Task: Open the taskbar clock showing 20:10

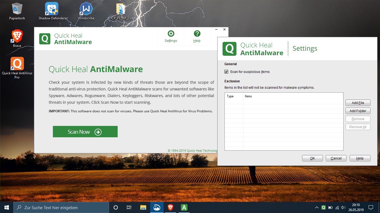Action: pos(356,207)
